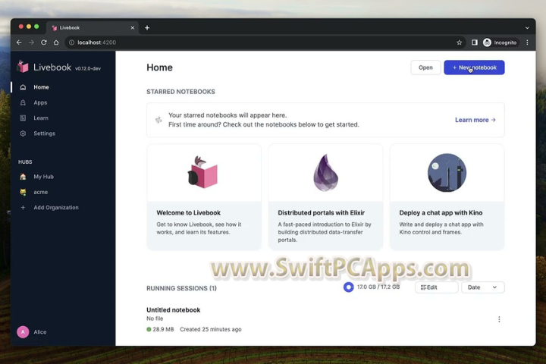Screen dimensions: 546x364
Task: Go to Home in the sidebar
Action: [x=41, y=87]
